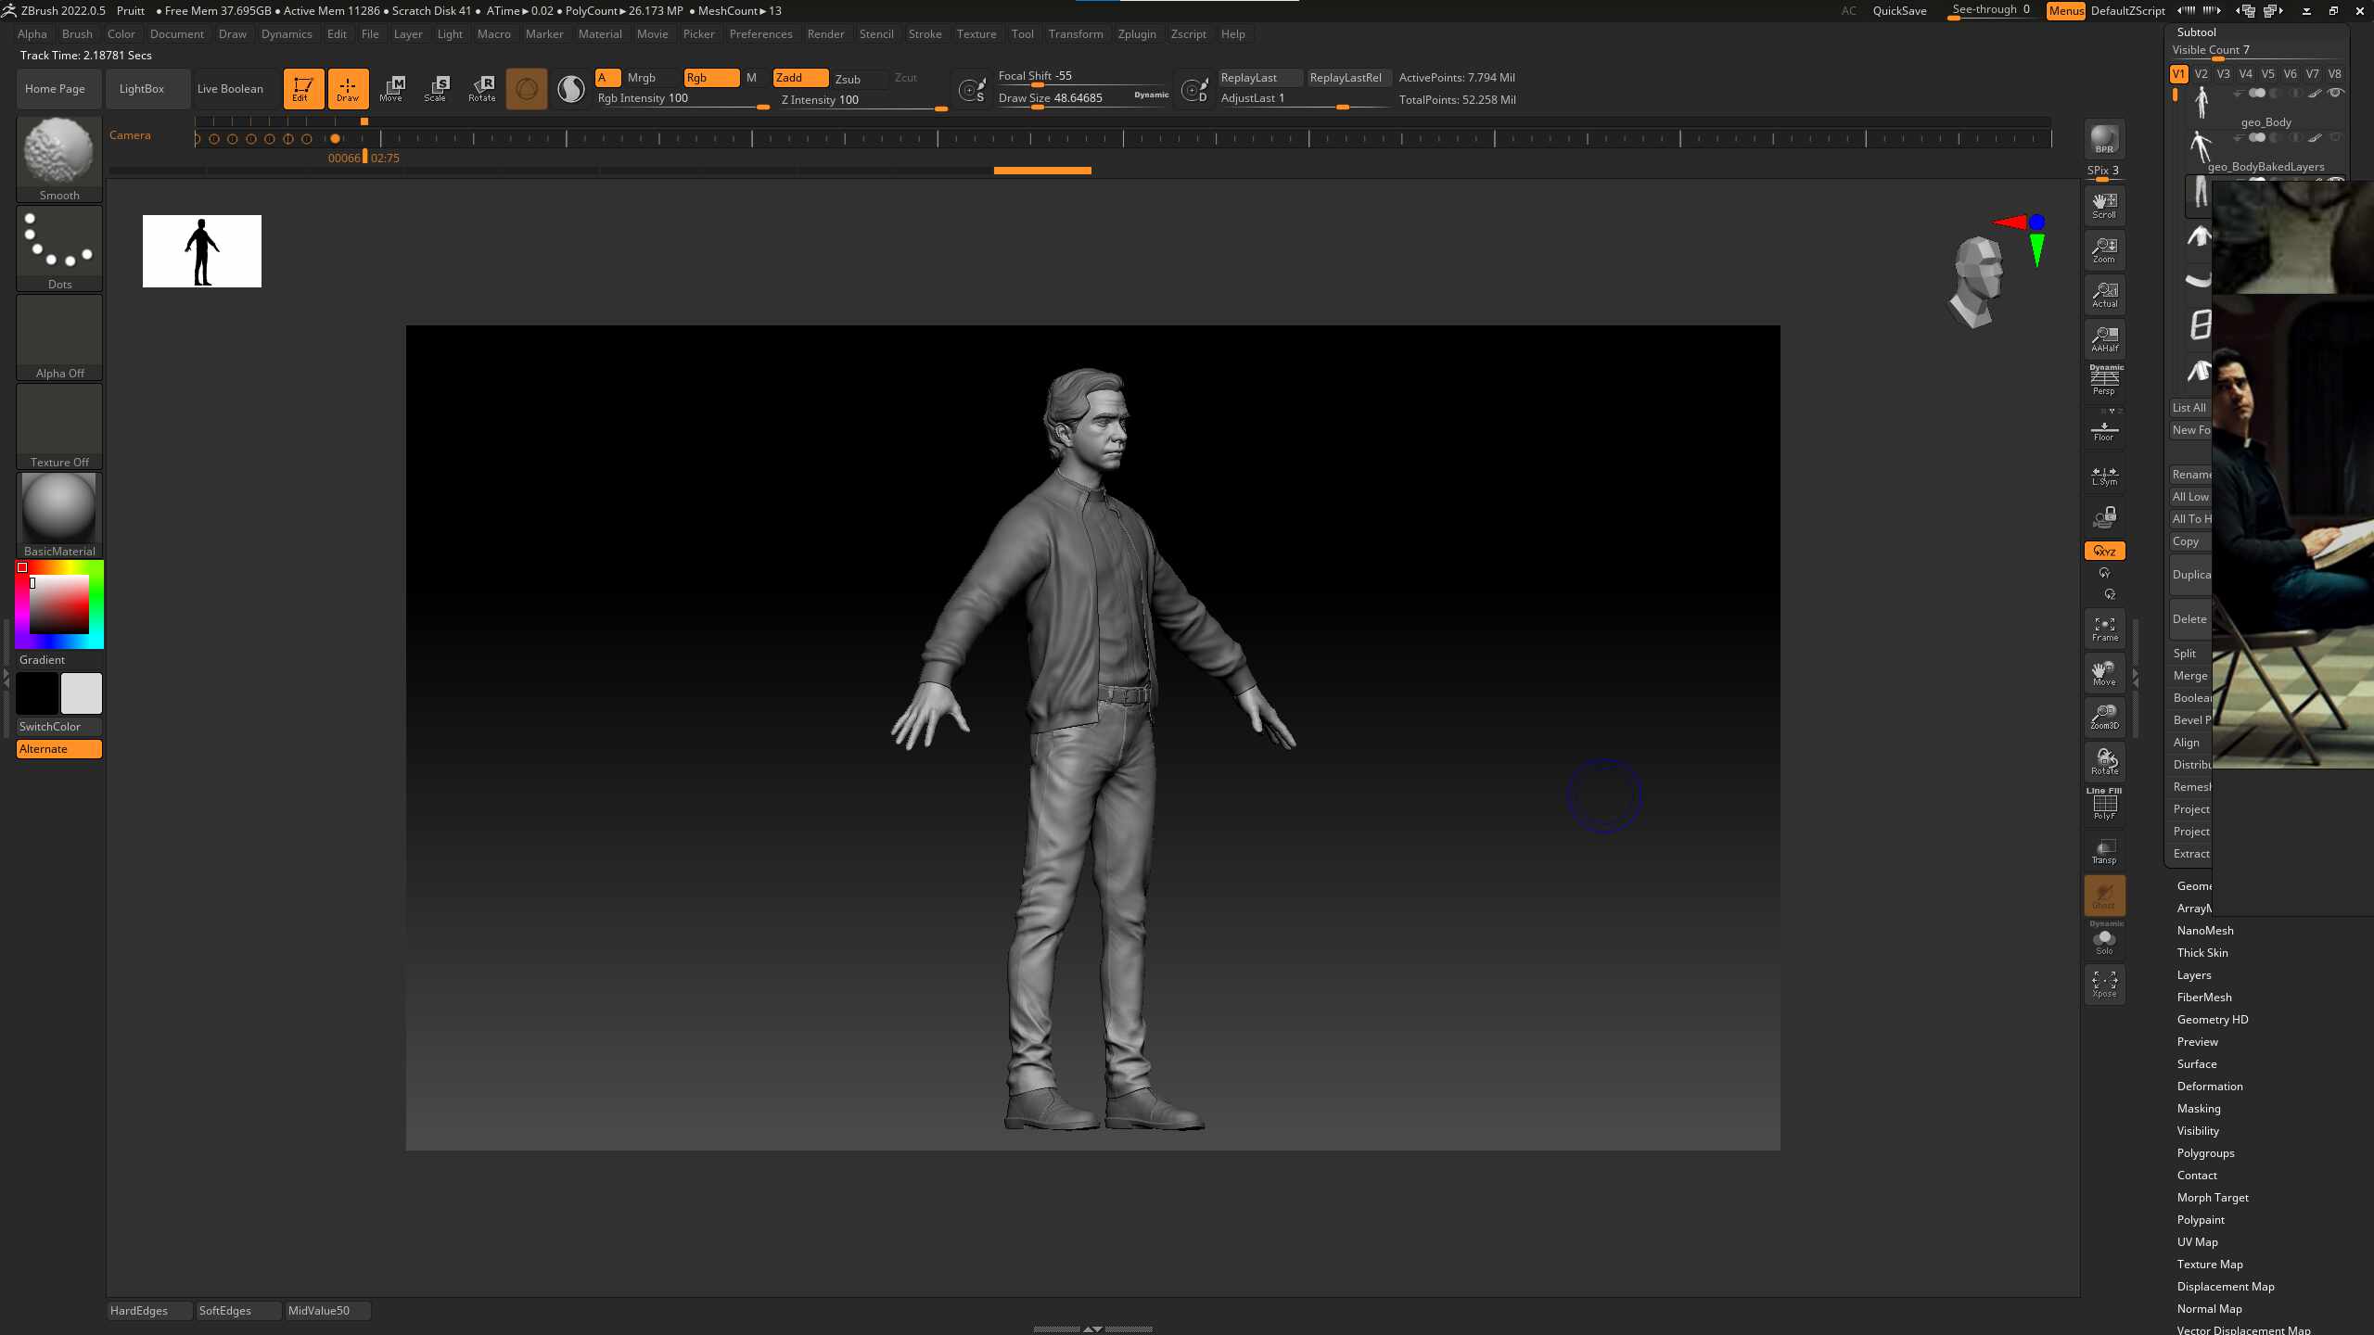
Task: Open the Preferences menu
Action: 759,34
